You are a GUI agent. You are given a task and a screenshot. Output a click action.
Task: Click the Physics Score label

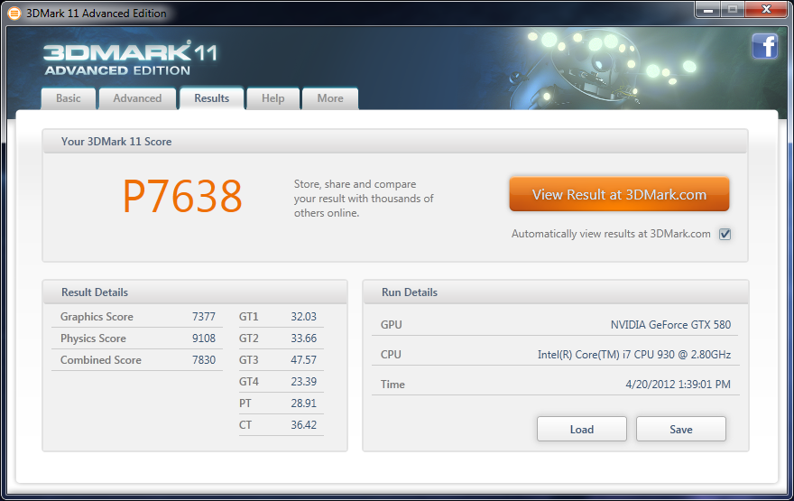93,339
